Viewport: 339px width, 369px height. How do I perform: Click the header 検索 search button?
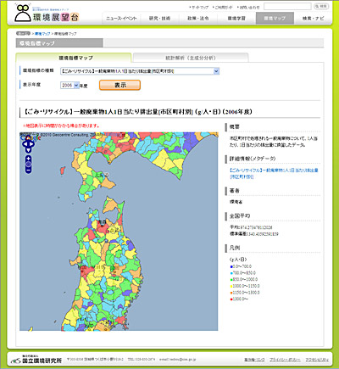tap(321, 6)
